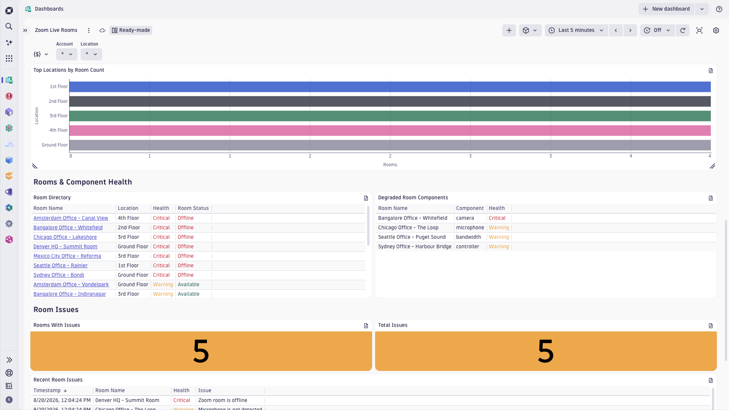The height and width of the screenshot is (410, 729).
Task: Click the Ready-made badge
Action: click(x=131, y=30)
